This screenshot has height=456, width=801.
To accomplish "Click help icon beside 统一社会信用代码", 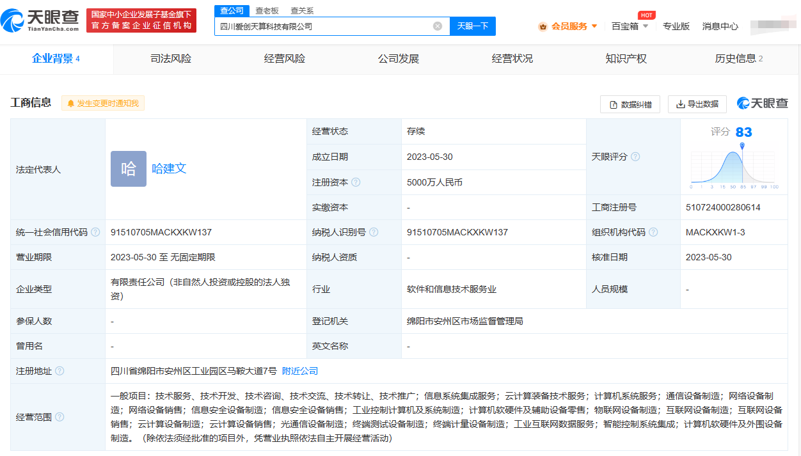I will 95,232.
